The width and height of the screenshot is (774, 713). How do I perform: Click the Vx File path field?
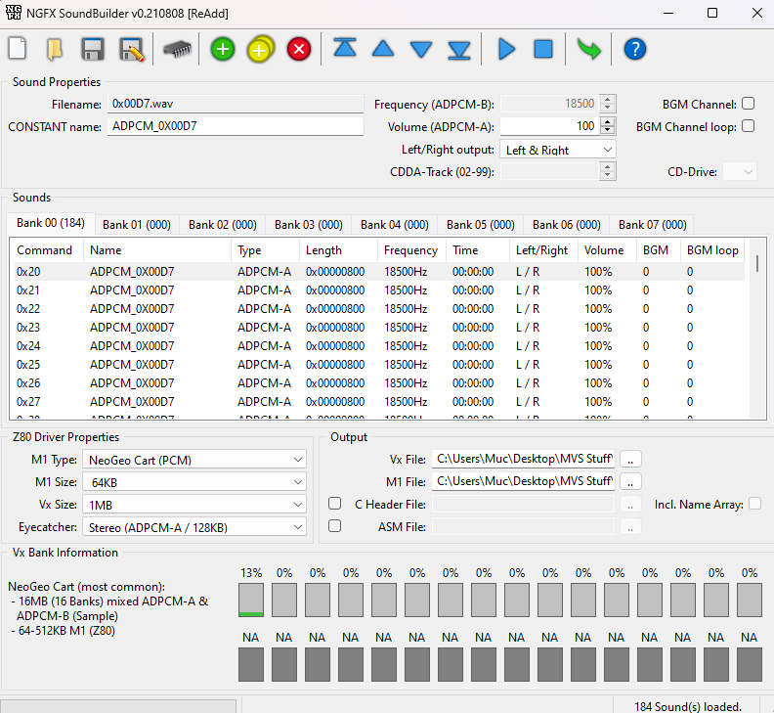point(523,459)
